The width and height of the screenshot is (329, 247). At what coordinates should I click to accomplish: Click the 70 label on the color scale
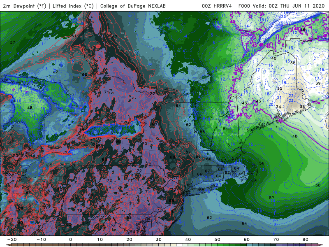point(276,240)
